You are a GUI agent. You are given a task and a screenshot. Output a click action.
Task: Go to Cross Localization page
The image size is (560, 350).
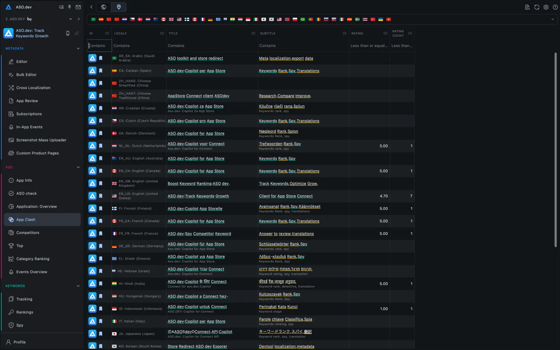pyautogui.click(x=33, y=88)
